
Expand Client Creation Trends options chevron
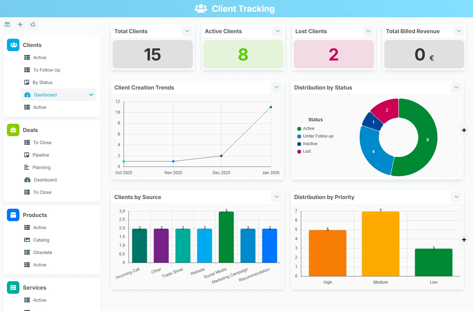(277, 87)
